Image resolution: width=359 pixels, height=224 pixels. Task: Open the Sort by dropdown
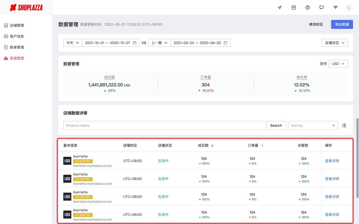pos(313,125)
